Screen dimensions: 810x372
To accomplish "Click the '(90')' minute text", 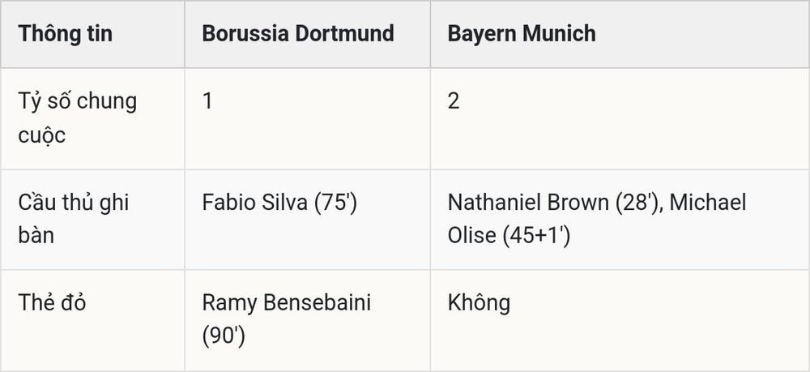I will [224, 336].
